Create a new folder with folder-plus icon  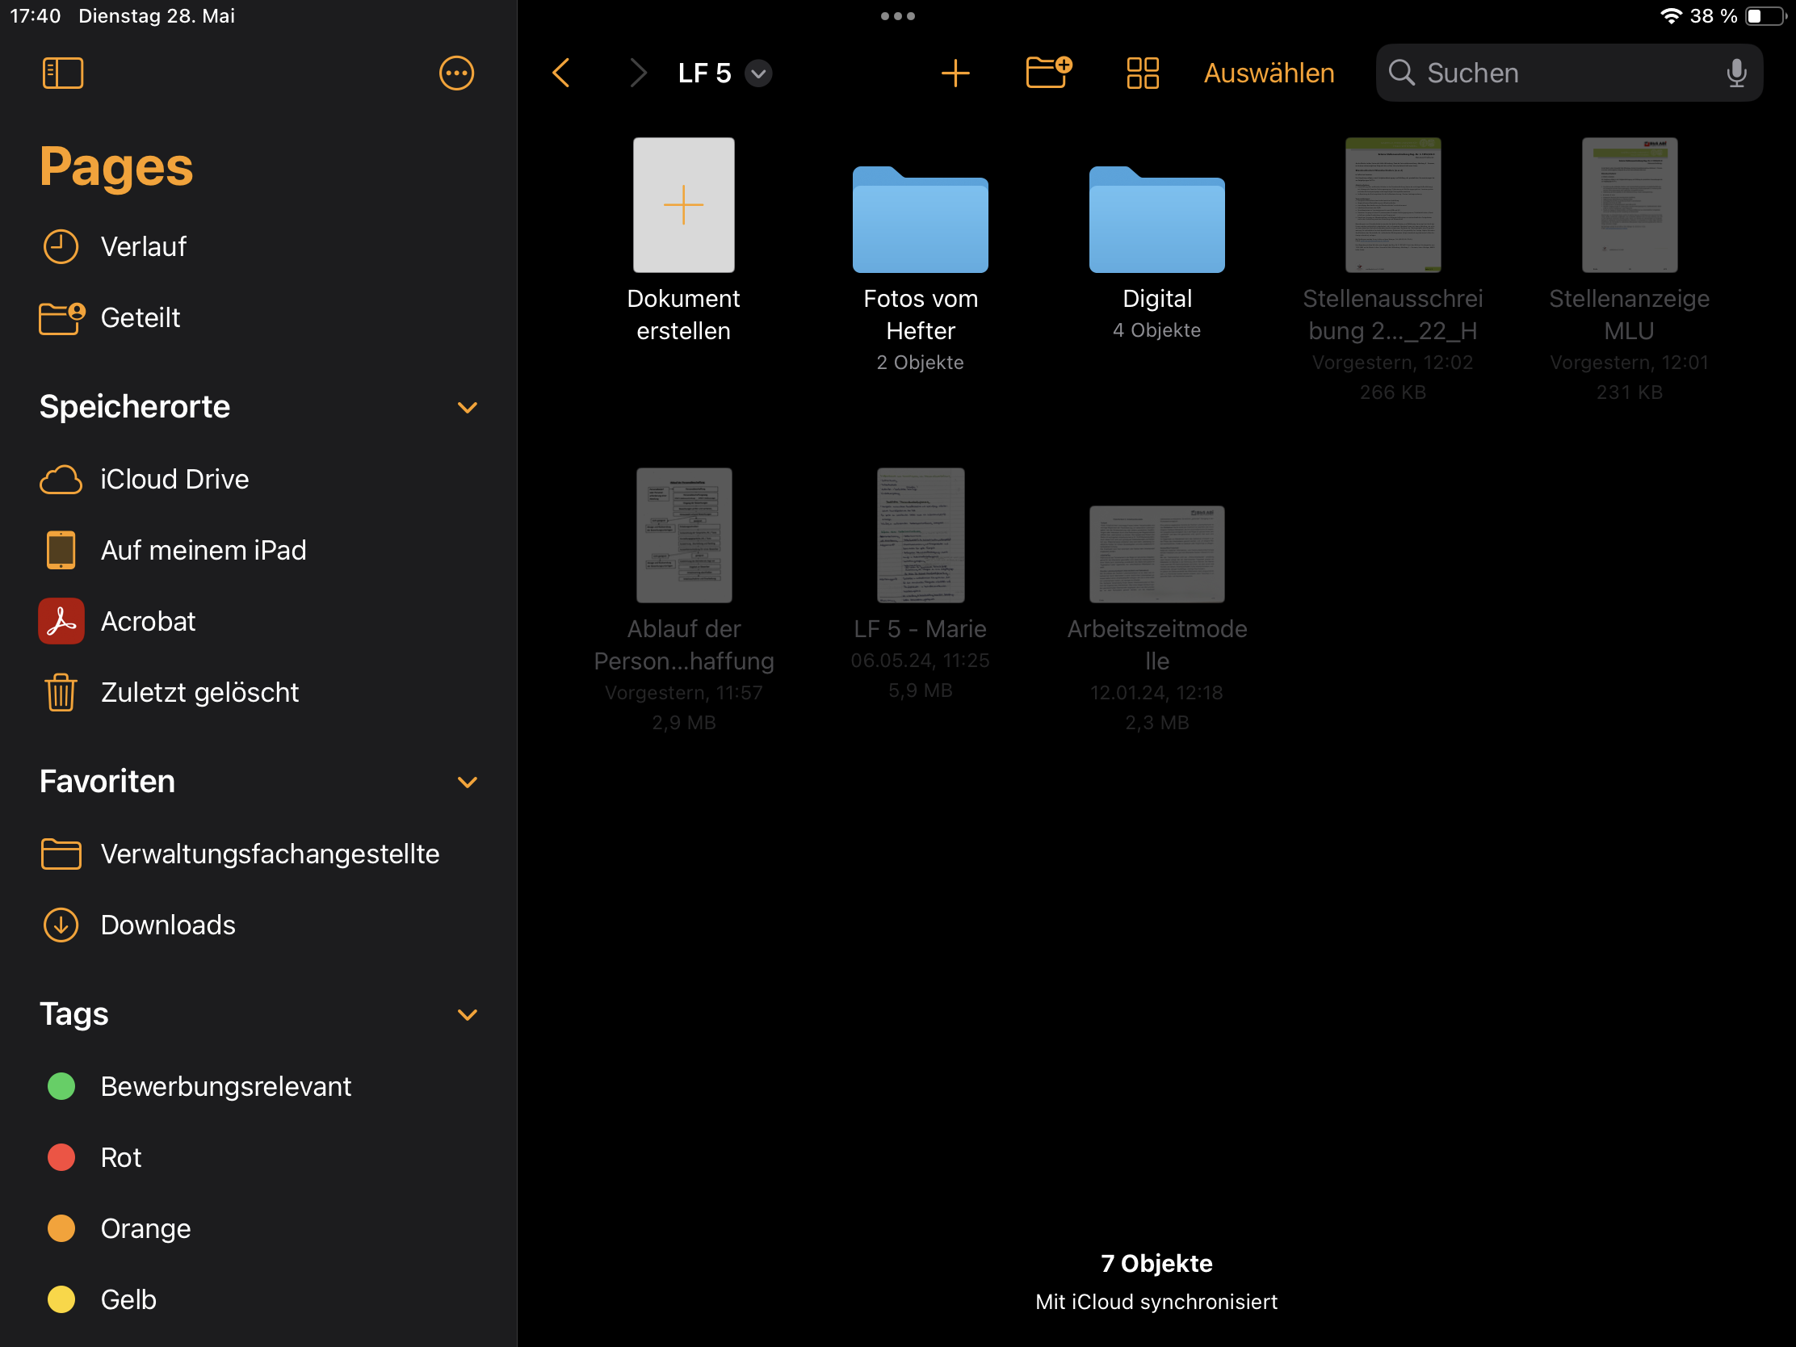click(1048, 73)
